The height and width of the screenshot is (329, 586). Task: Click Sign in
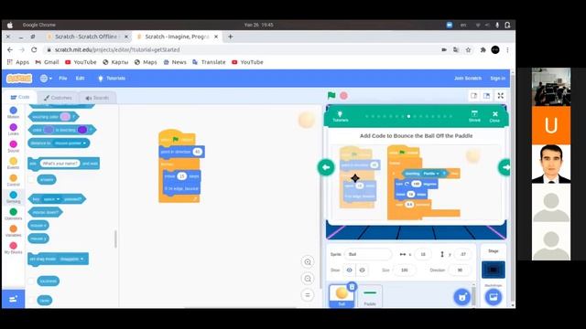(x=497, y=79)
